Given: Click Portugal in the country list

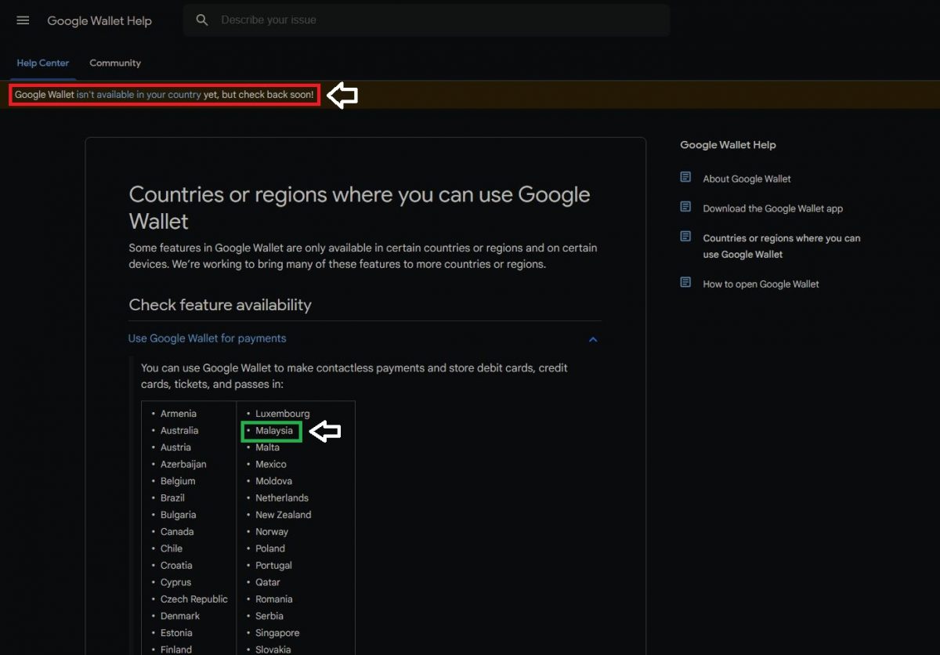Looking at the screenshot, I should (x=273, y=565).
